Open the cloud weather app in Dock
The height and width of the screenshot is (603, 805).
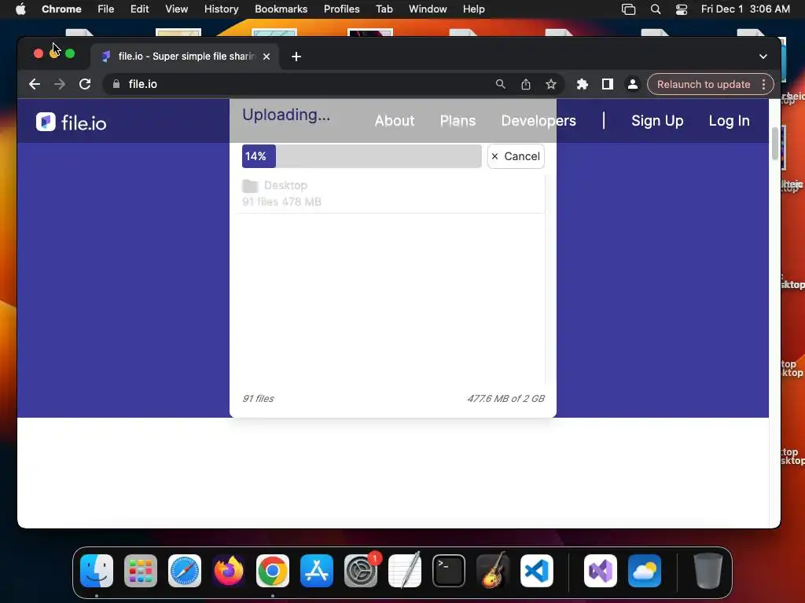click(645, 571)
